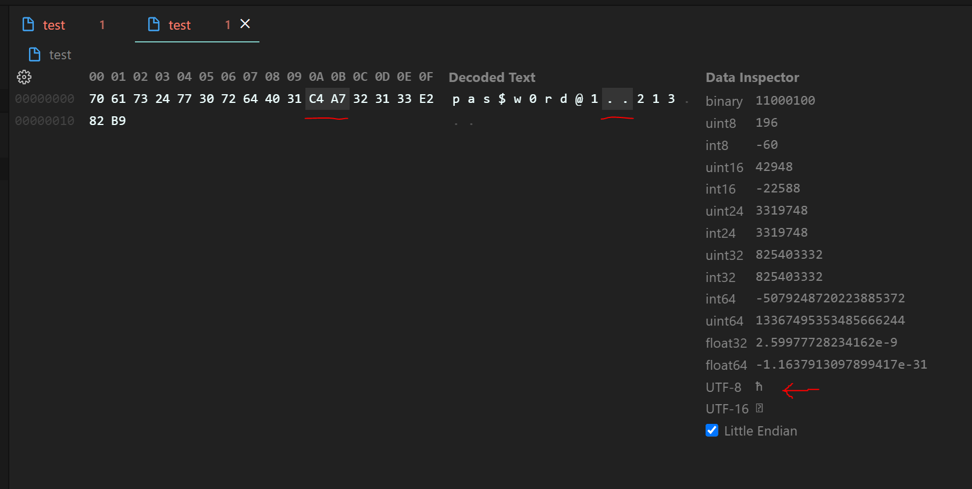The image size is (972, 489).
Task: Select decoded character d
Action: tap(564, 99)
